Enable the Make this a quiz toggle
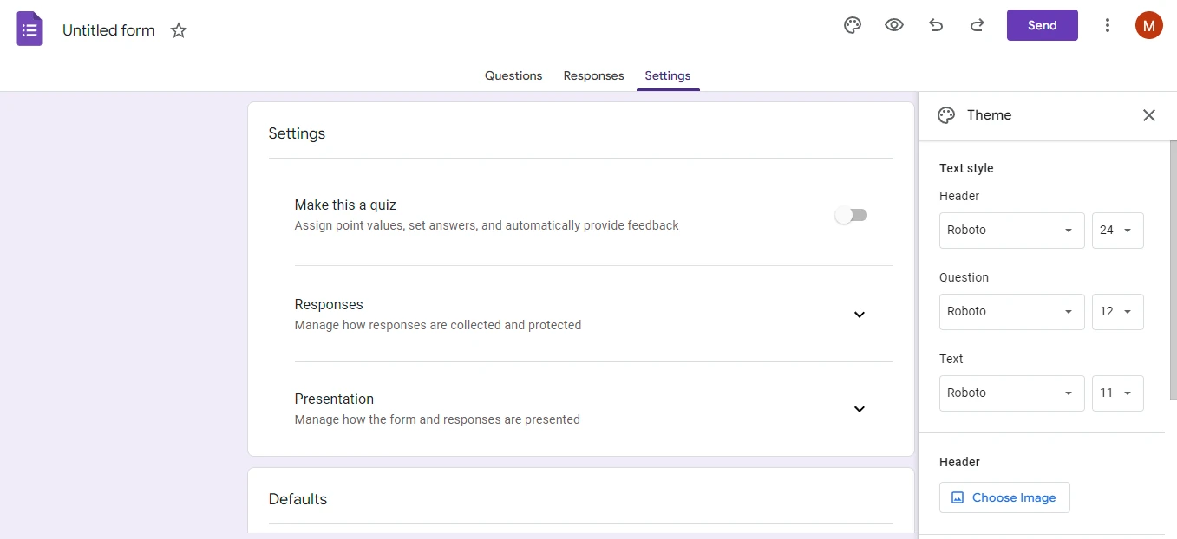The height and width of the screenshot is (539, 1177). (x=850, y=215)
